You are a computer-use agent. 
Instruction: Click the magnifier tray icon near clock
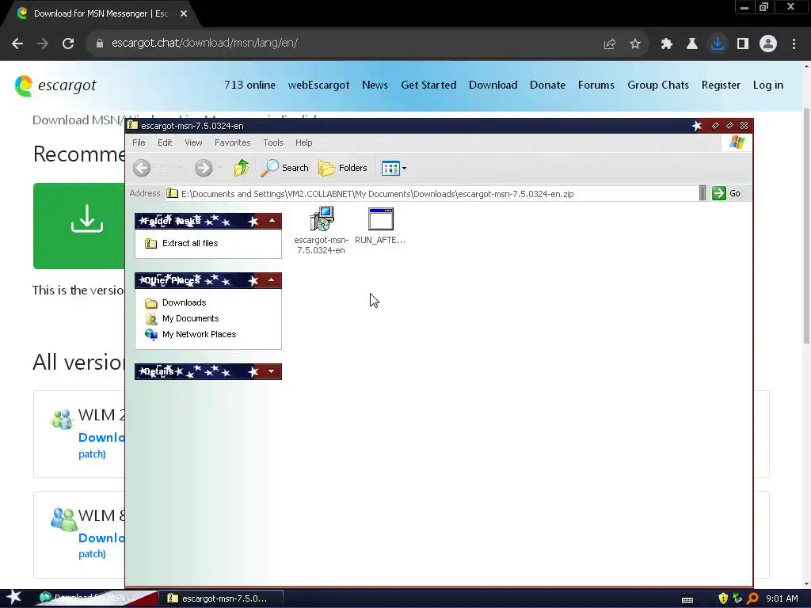(752, 598)
